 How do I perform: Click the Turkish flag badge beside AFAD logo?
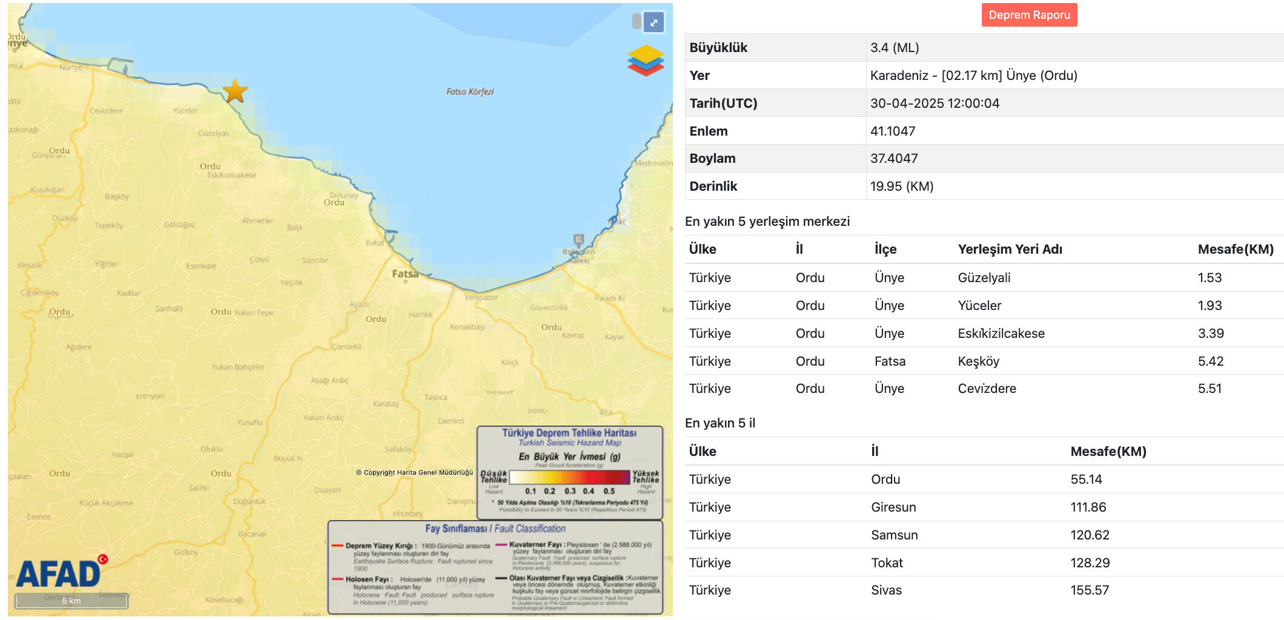point(104,559)
